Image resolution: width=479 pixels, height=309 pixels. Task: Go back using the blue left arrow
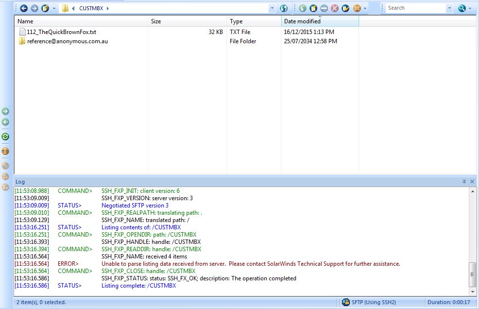(24, 8)
